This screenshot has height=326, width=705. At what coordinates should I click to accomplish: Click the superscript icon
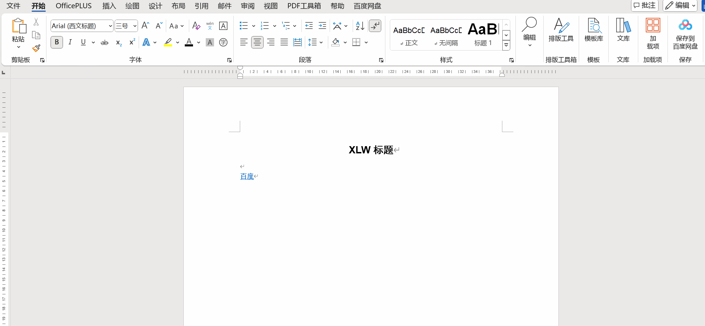click(132, 42)
